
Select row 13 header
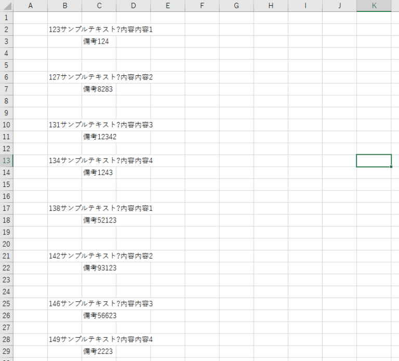pyautogui.click(x=6, y=161)
